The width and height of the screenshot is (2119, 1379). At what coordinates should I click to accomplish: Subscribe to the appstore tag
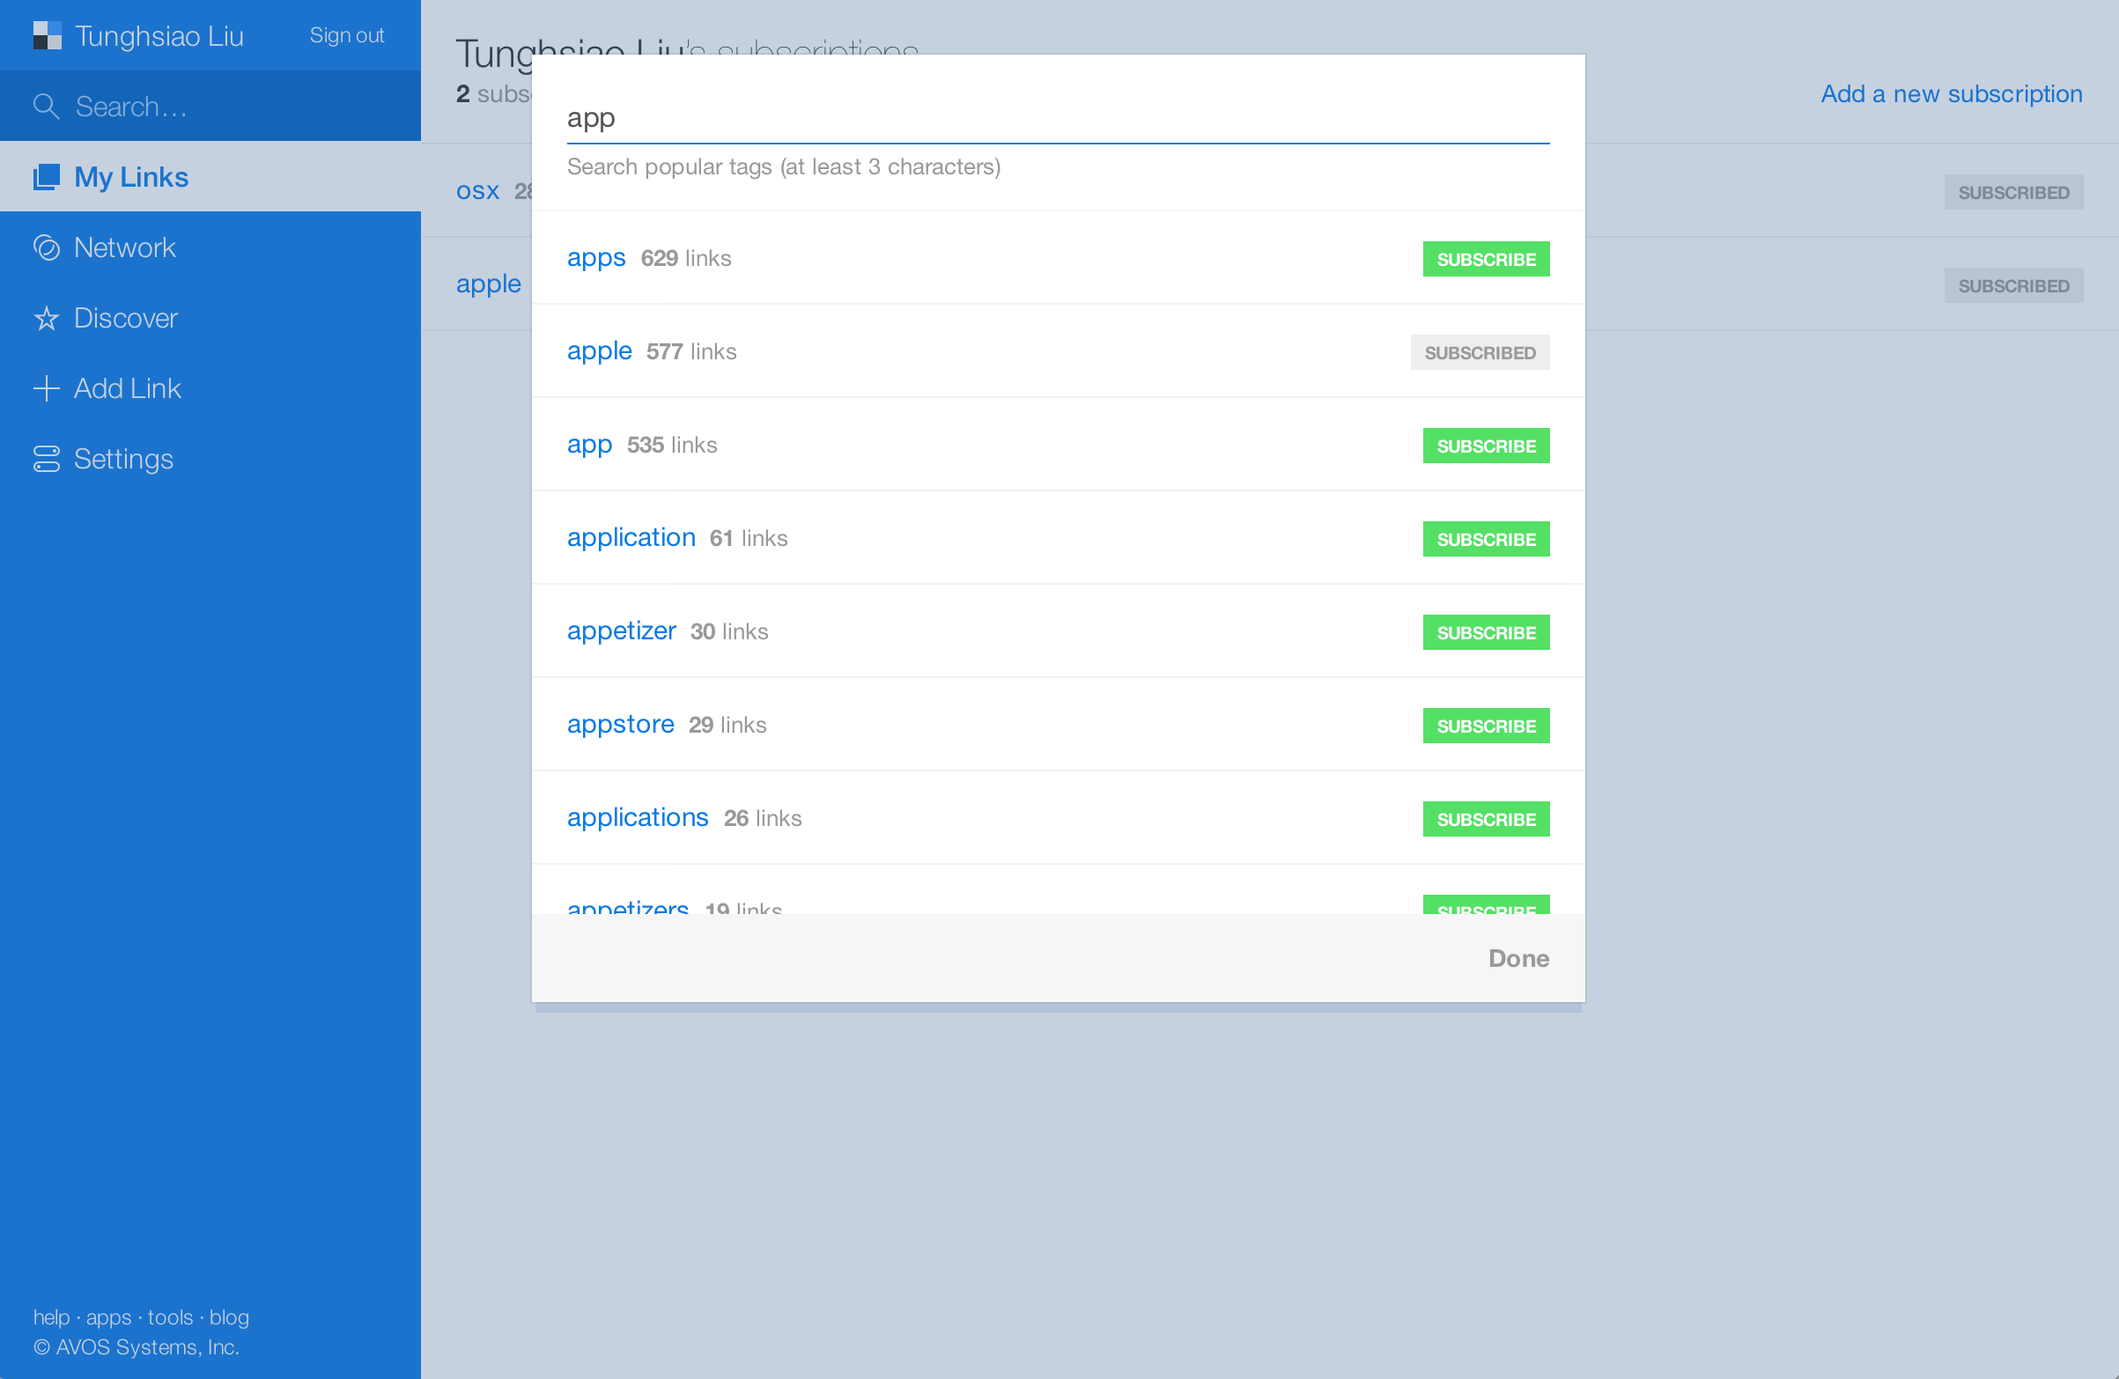pos(1486,724)
